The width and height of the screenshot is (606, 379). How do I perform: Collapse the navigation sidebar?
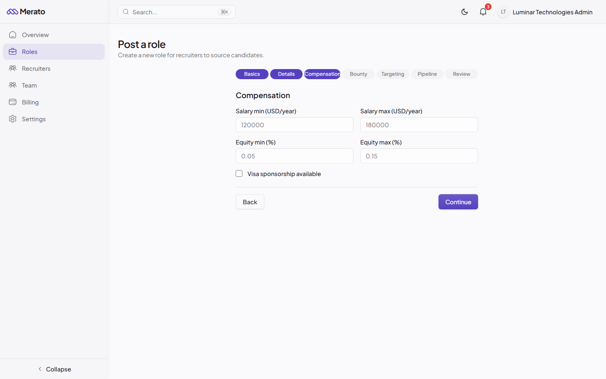coord(54,369)
